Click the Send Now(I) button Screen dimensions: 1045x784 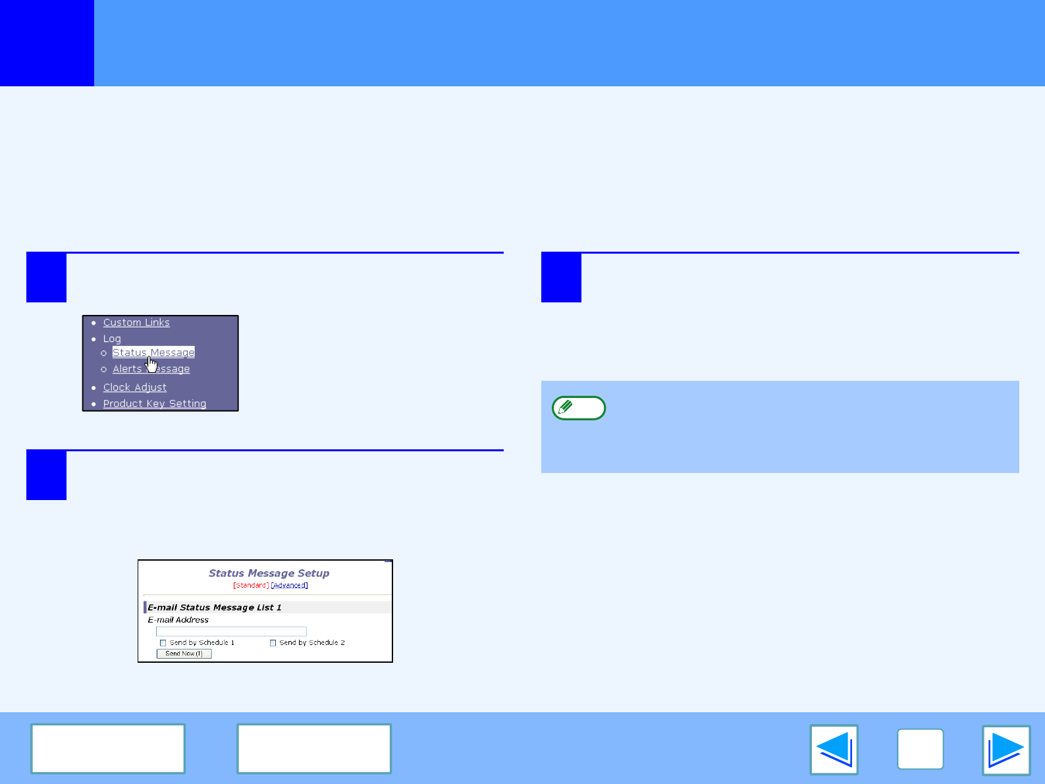point(184,654)
